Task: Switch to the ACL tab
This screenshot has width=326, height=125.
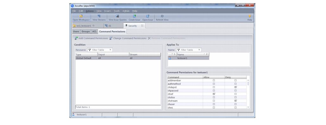Action: coord(95,32)
